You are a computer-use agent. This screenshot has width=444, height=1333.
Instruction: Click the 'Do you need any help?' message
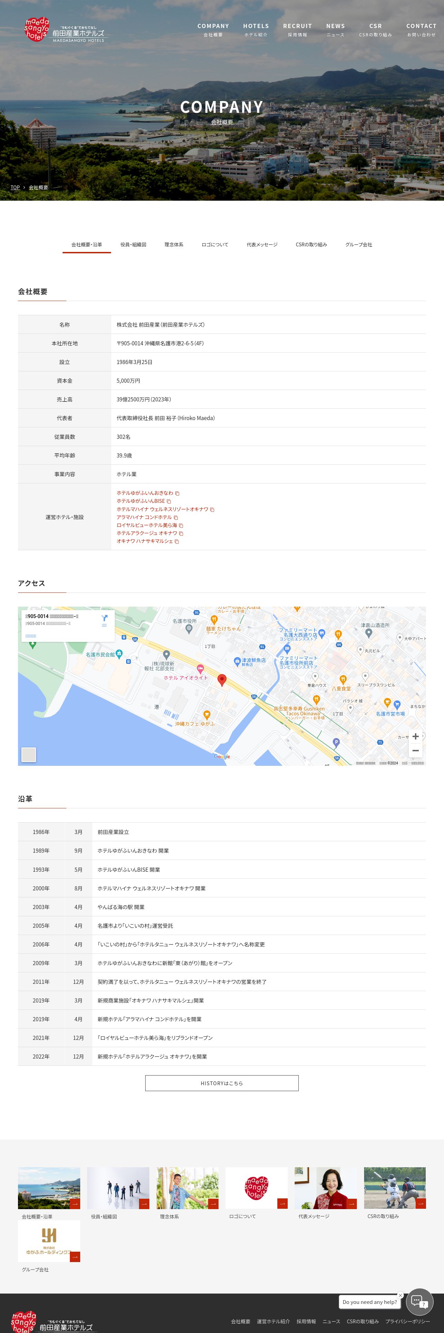(370, 1302)
